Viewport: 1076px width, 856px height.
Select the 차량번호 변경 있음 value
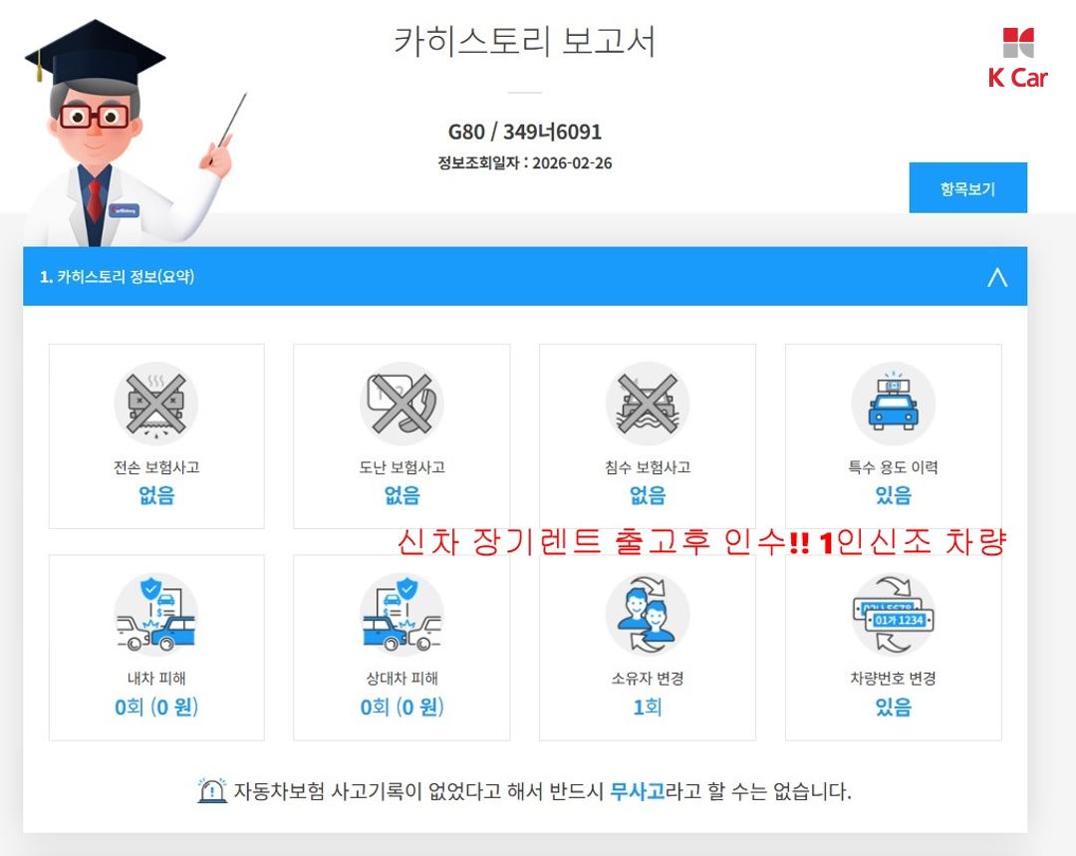point(893,707)
